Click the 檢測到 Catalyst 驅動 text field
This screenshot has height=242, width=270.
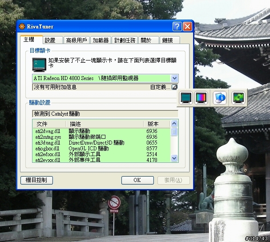pos(105,114)
